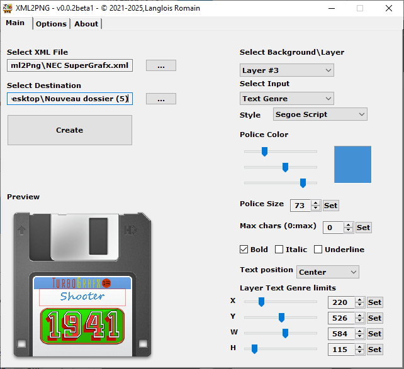404x369 pixels.
Task: Click the XML file path field
Action: 70,65
